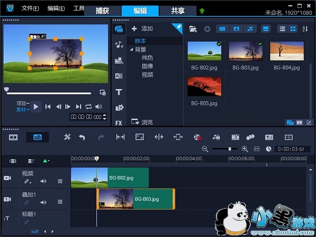Select the 样本 library folder
Viewport: 316px width, 237px height.
[x=141, y=41]
